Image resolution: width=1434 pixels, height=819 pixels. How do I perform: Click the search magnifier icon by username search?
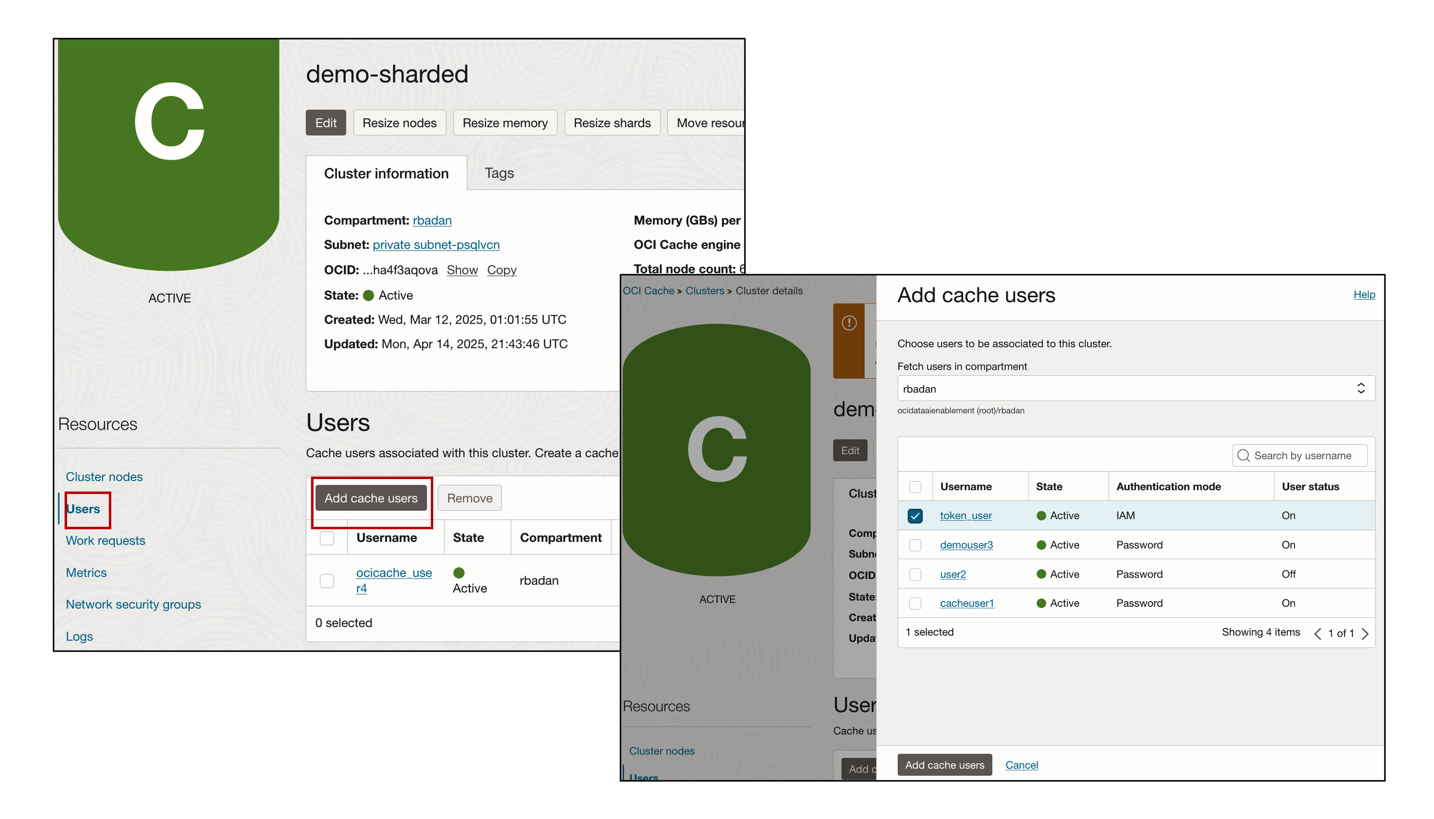click(x=1243, y=456)
